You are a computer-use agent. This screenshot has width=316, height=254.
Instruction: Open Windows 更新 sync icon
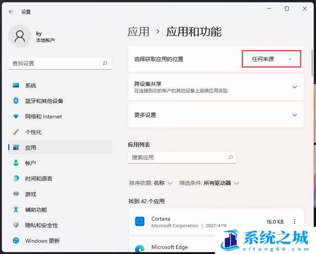click(16, 241)
